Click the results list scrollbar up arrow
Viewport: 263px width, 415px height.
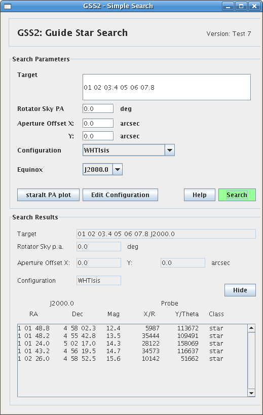click(251, 328)
